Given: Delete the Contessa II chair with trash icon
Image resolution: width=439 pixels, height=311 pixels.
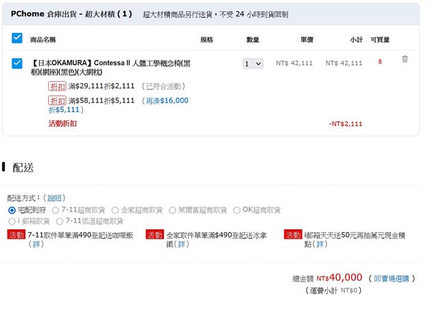Looking at the screenshot, I should [x=405, y=59].
